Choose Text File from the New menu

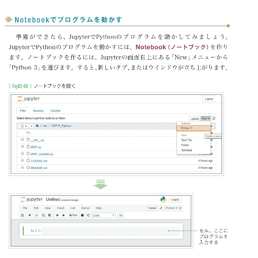tap(187, 140)
